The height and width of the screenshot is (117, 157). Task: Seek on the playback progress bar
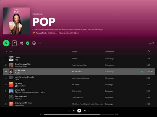[79, 114]
